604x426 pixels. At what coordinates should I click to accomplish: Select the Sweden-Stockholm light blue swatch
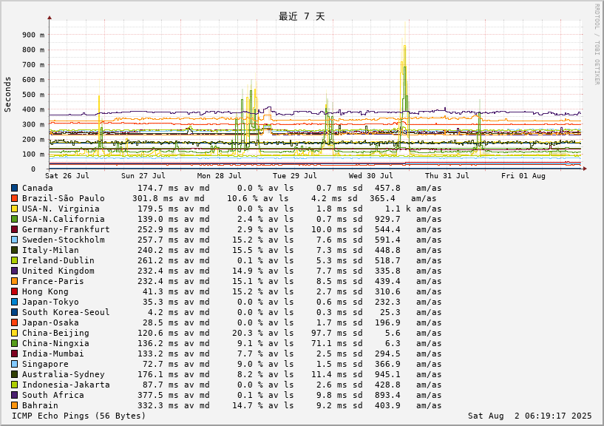pyautogui.click(x=15, y=240)
